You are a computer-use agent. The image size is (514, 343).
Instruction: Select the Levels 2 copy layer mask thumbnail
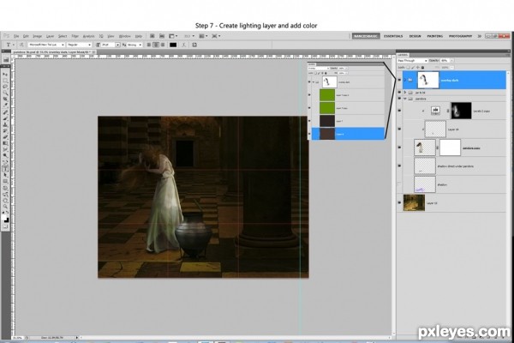(461, 111)
